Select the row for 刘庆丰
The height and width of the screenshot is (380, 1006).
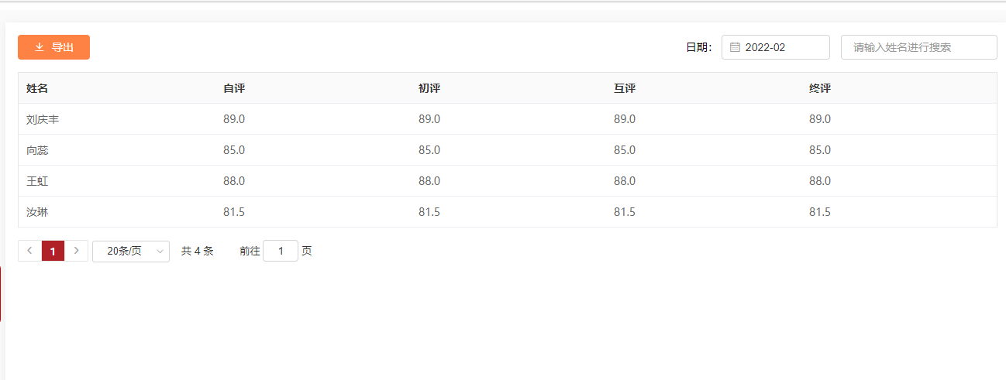click(x=508, y=119)
